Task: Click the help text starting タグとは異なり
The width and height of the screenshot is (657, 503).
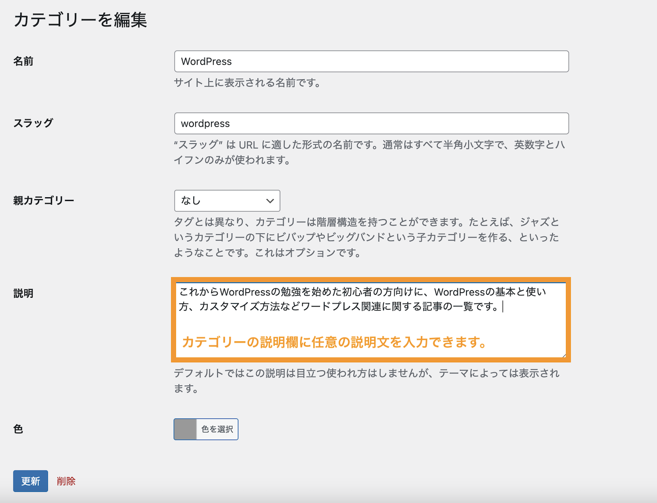Action: pos(367,237)
